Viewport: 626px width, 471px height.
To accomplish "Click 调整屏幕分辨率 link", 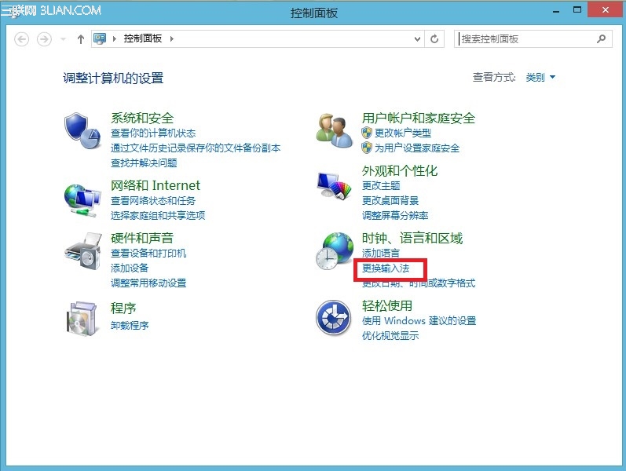I will (x=395, y=216).
